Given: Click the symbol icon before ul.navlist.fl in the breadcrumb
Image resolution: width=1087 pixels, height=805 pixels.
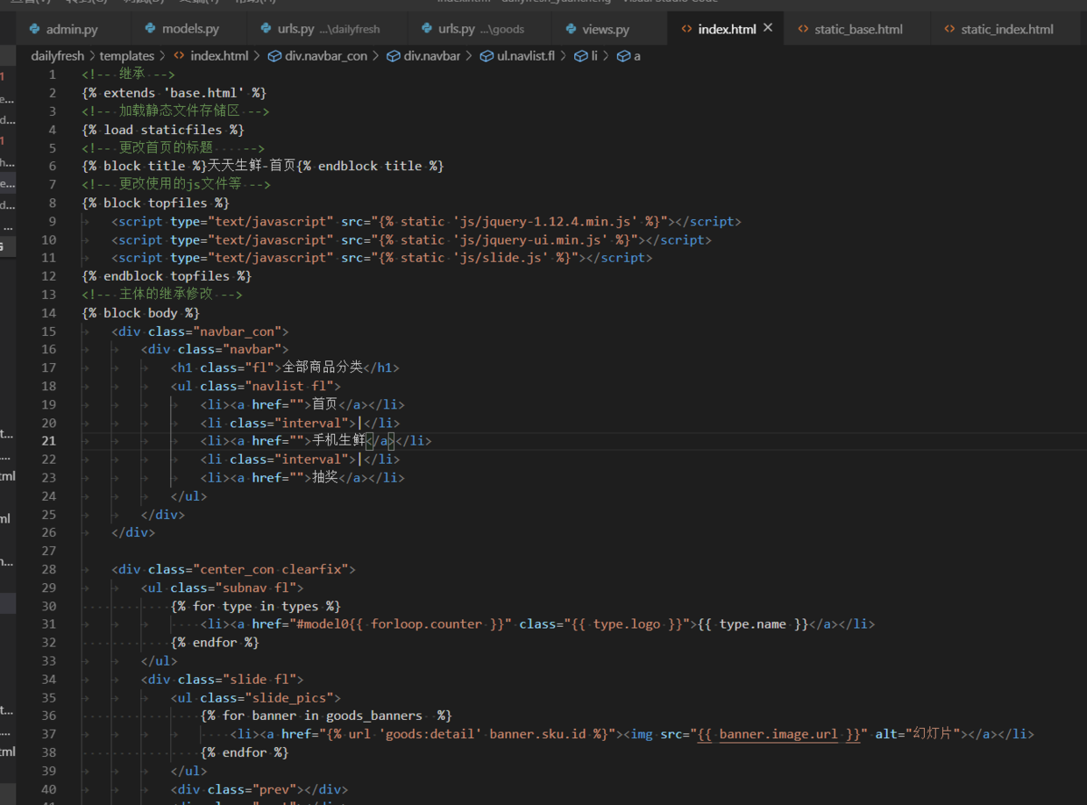Looking at the screenshot, I should (487, 56).
